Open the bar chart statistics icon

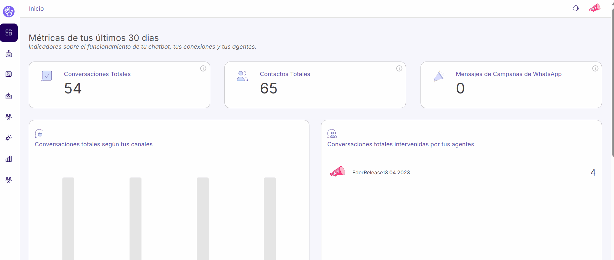pos(9,159)
